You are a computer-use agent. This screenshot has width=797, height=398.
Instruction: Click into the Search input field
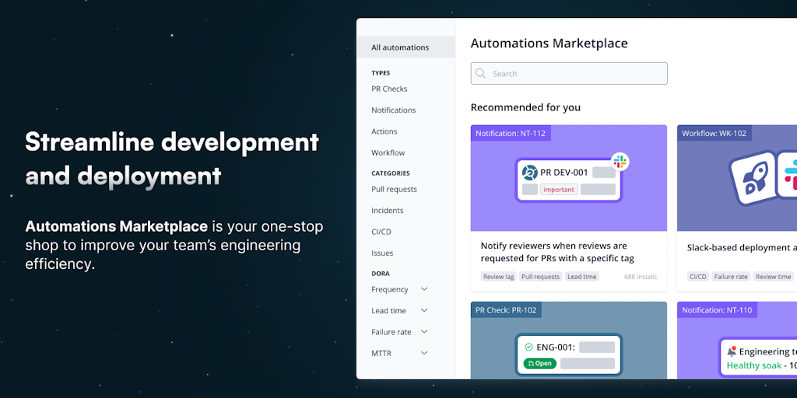pos(576,74)
